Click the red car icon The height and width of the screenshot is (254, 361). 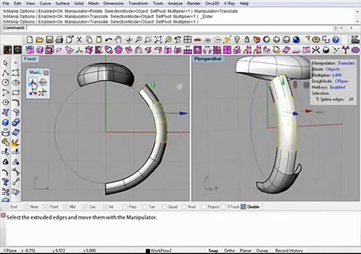tap(197, 40)
